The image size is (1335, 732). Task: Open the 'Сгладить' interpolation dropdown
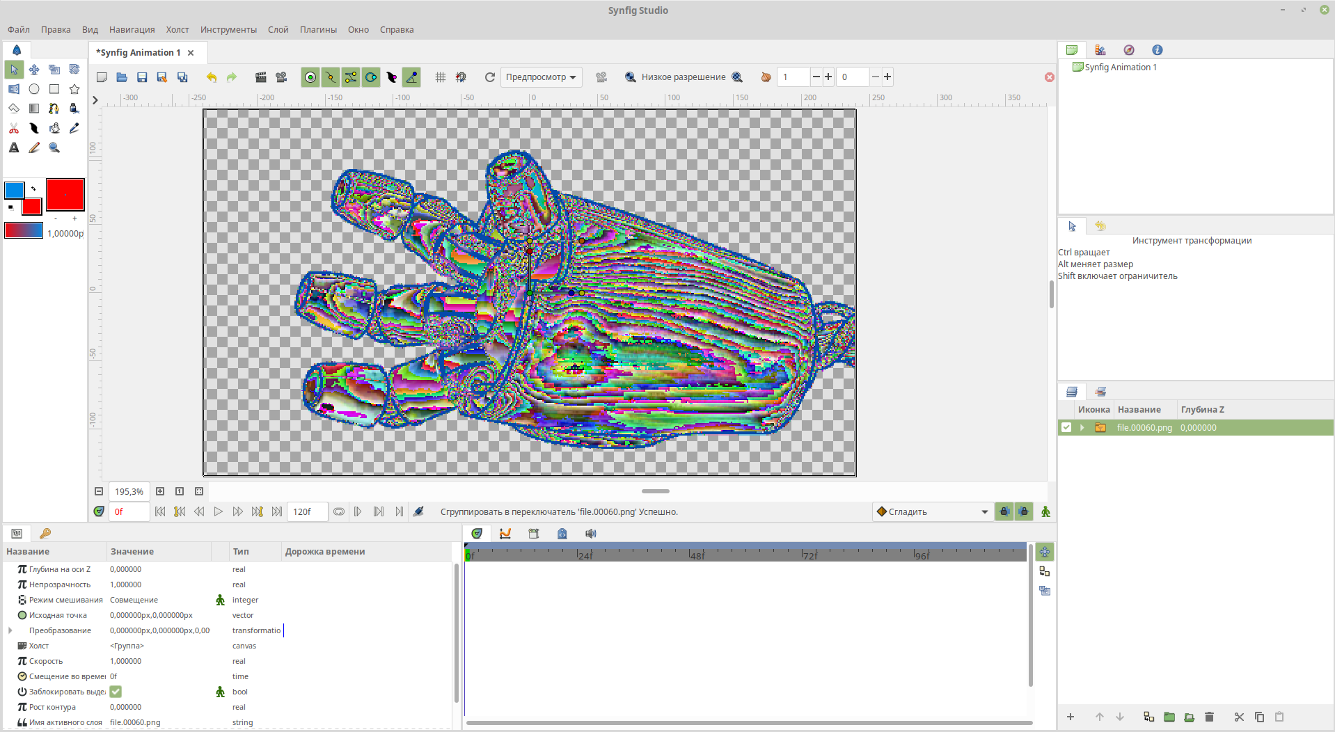tap(933, 511)
